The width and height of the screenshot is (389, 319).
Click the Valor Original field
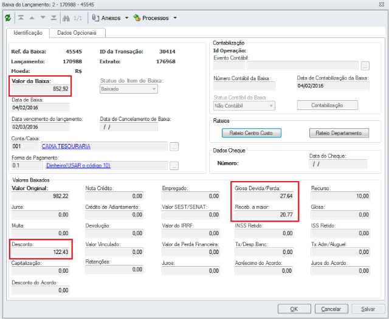tap(41, 196)
